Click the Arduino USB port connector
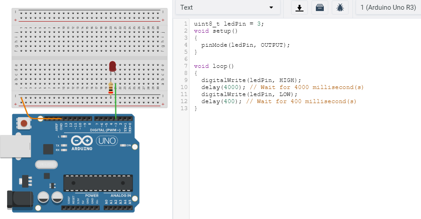This screenshot has width=421, height=219. 15,146
